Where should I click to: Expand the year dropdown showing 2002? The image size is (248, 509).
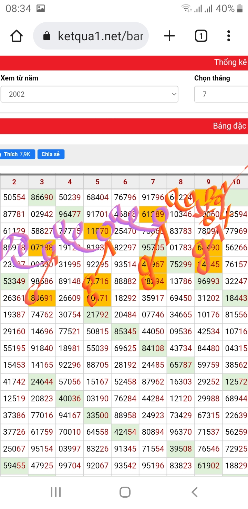click(89, 94)
